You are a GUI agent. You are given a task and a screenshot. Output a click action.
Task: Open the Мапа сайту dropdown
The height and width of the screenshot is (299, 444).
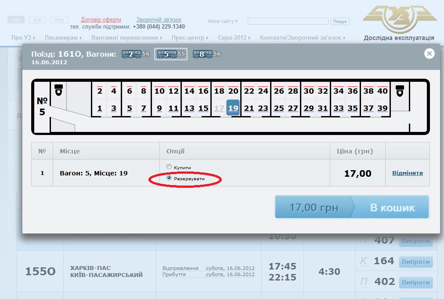pyautogui.click(x=223, y=21)
